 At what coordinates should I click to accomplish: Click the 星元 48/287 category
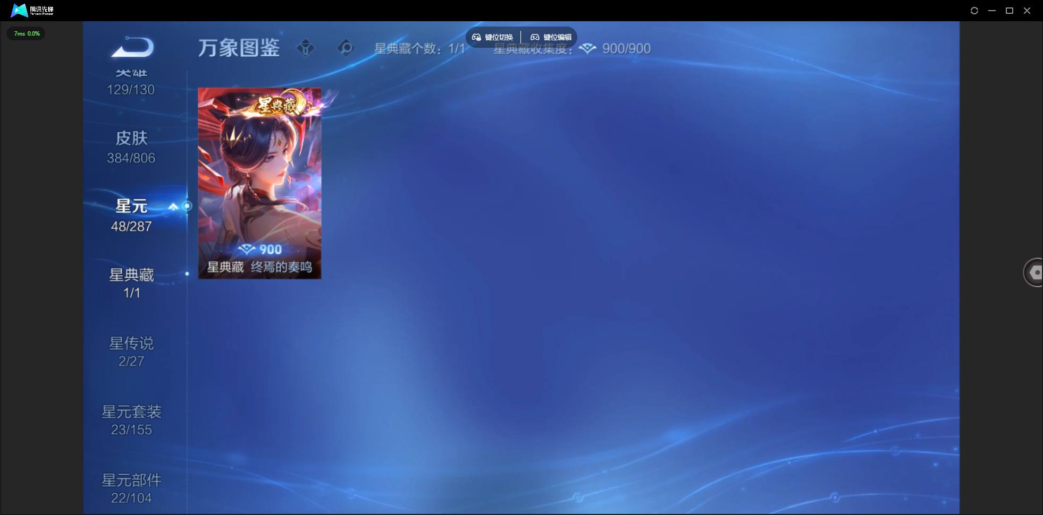(x=131, y=215)
